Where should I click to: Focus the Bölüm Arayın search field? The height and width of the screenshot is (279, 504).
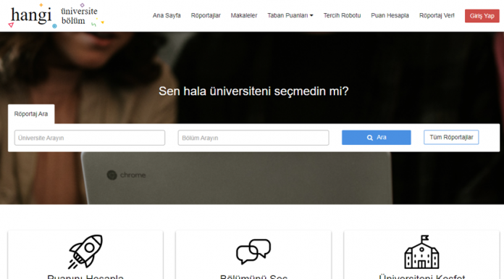pos(253,138)
